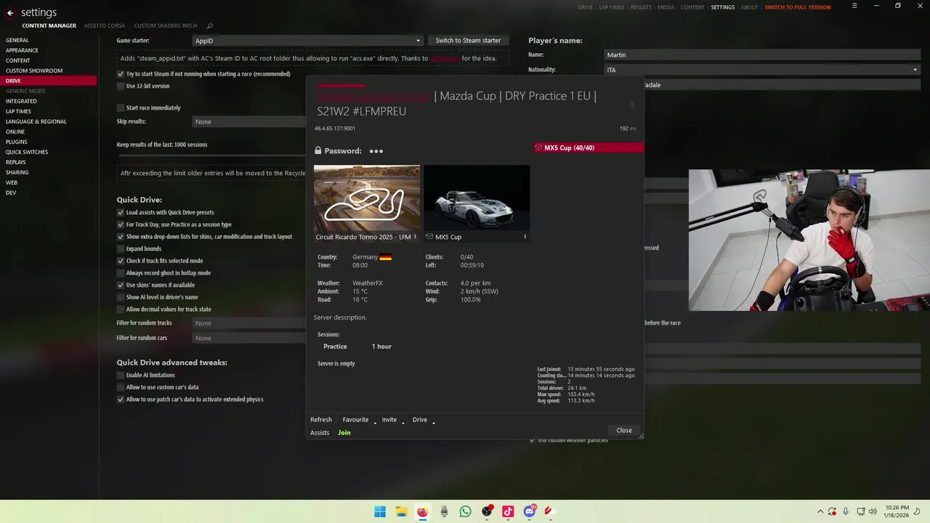Viewport: 930px width, 523px height.
Task: Enable AI limitations checkbox
Action: coord(121,375)
